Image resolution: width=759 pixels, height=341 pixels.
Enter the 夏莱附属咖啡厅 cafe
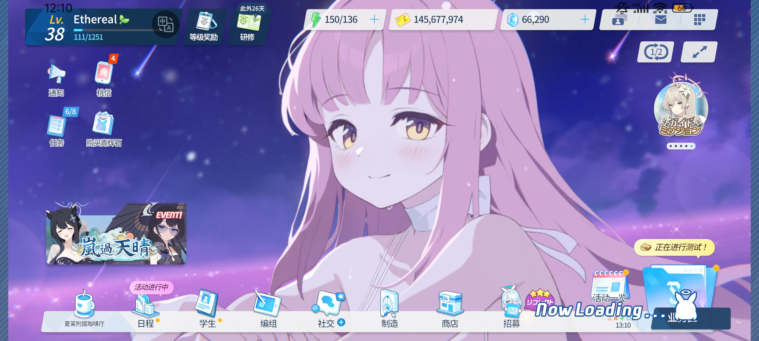(x=84, y=308)
